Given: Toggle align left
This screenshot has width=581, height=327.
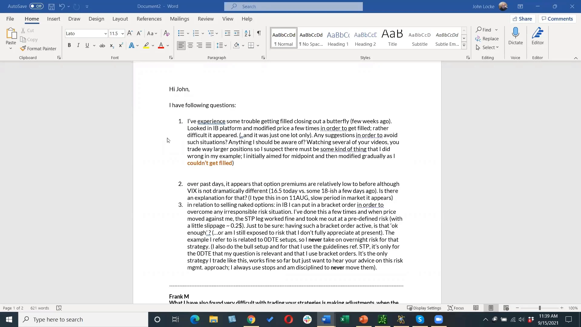Looking at the screenshot, I should coord(181,45).
